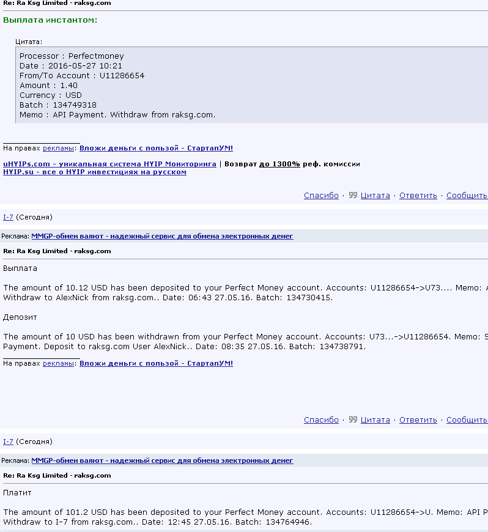Open the uHYIPs.com HYIP monitoring link
The width and height of the screenshot is (488, 532).
coord(109,164)
